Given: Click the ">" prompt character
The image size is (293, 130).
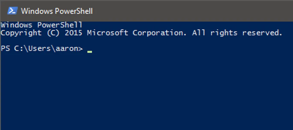Looking at the screenshot, I should [x=80, y=49].
